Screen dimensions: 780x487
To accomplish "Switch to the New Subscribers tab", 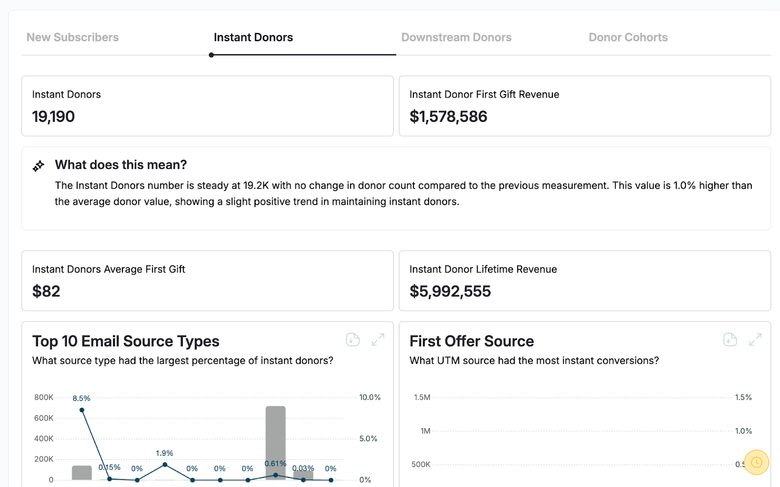I will tap(73, 38).
